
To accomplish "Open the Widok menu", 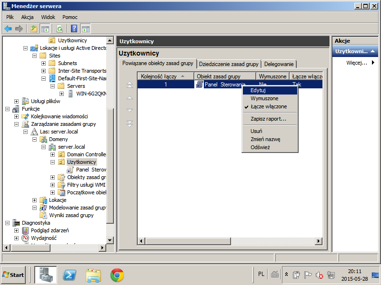I will click(48, 17).
